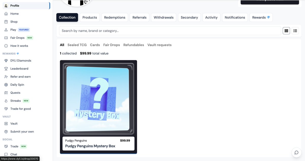The width and height of the screenshot is (305, 161).
Task: Click the Pudgy Penguins Mystery Box title
Action: pos(90,146)
